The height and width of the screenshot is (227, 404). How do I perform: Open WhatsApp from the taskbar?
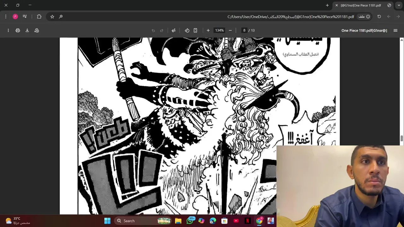190,221
